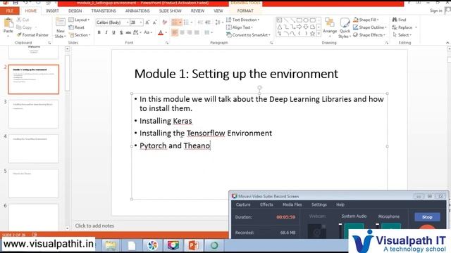This screenshot has width=451, height=253.
Task: Open Convert to SmartArt dropdown
Action: 249,34
